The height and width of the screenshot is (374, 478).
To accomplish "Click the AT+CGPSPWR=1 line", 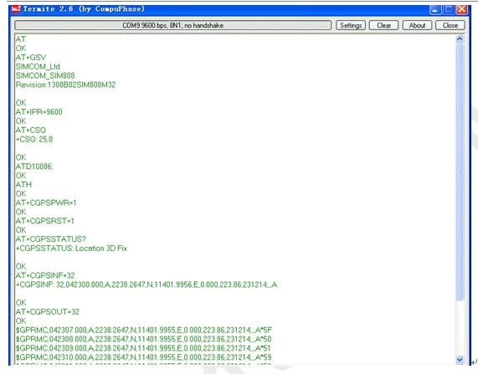I will 46,202.
